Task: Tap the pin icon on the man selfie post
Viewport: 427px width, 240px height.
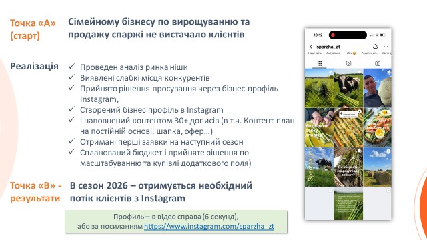Action: (388, 72)
